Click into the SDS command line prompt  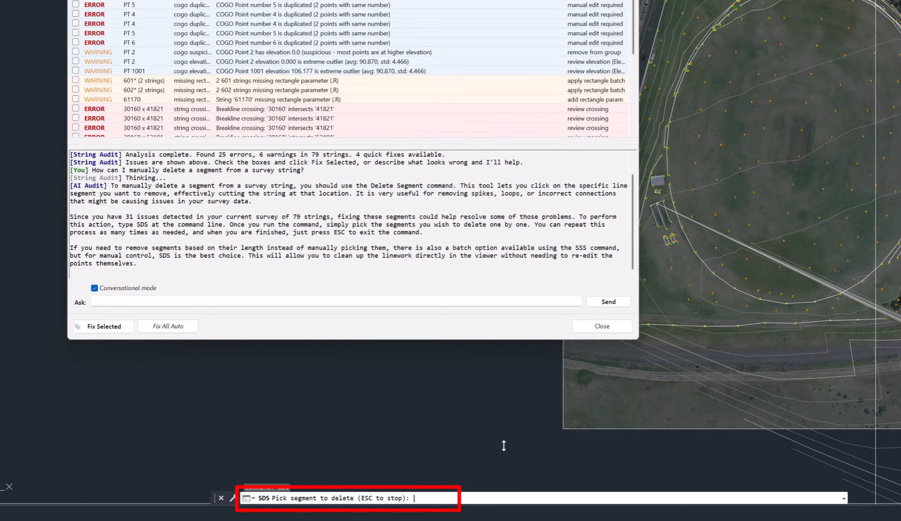click(x=543, y=498)
